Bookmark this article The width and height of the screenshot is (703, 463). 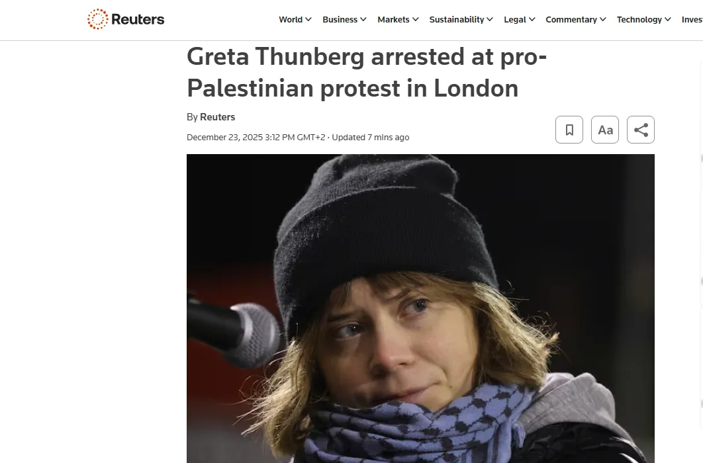tap(569, 130)
